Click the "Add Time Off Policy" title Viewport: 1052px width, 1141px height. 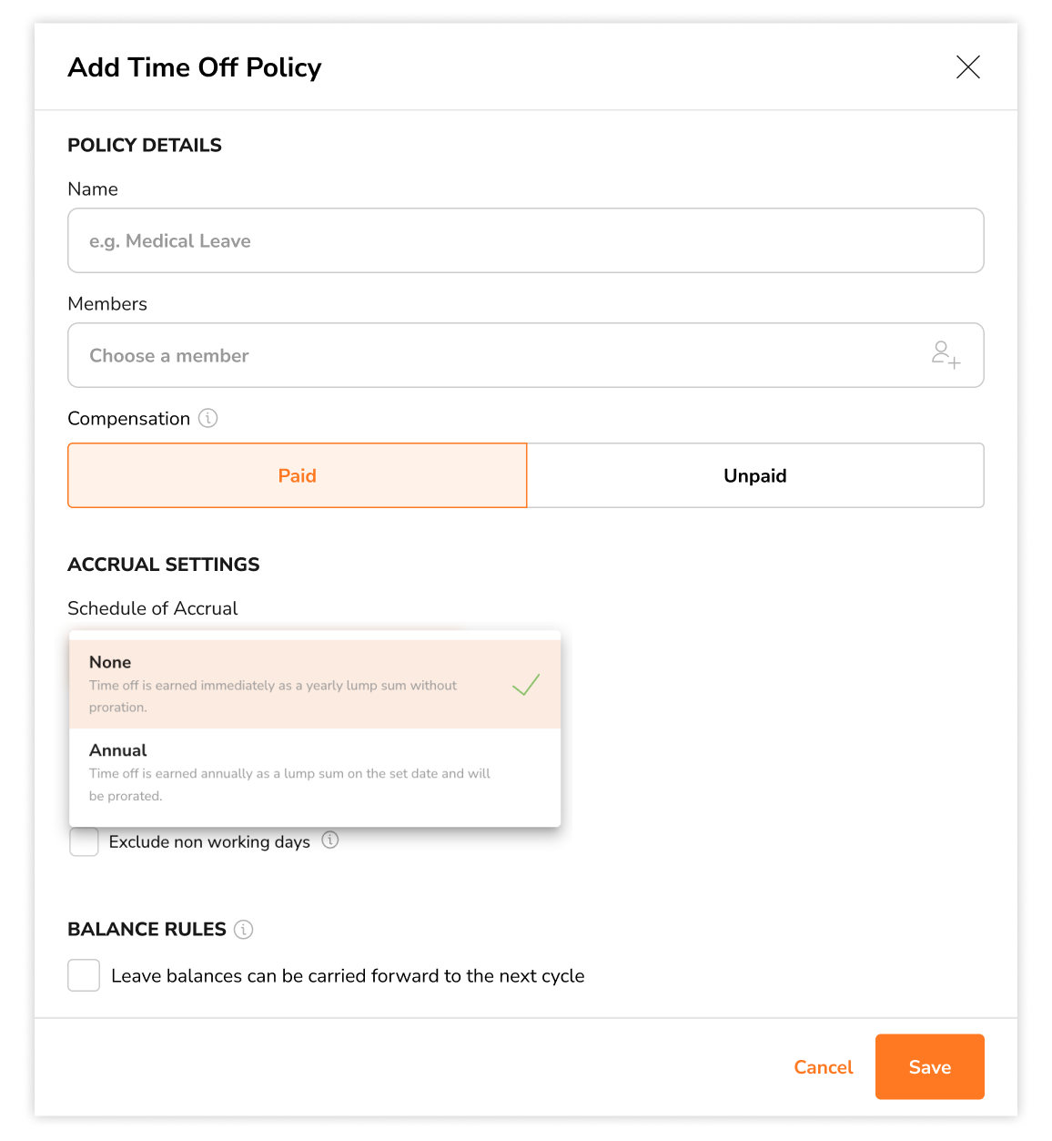point(195,67)
